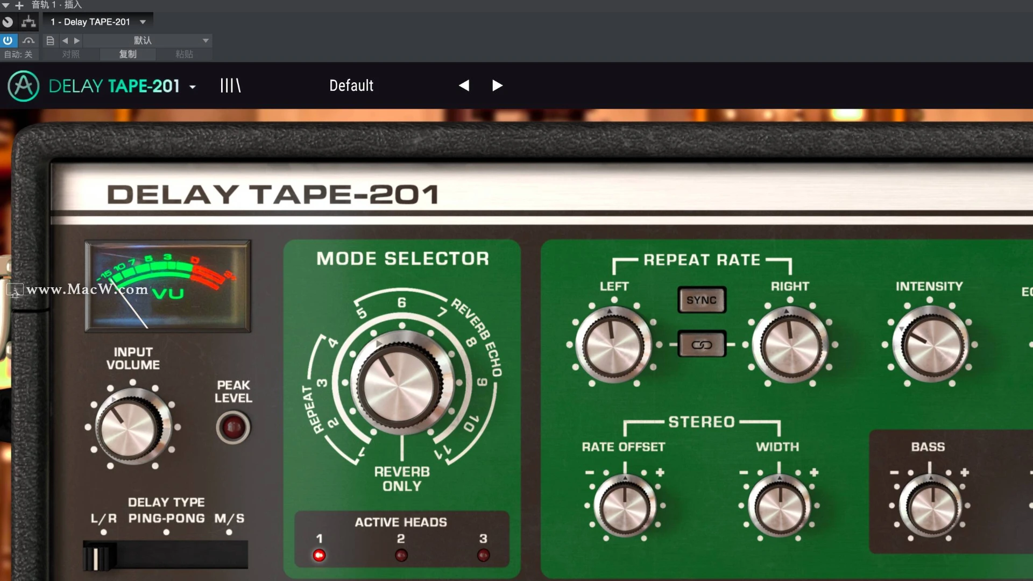
Task: Click the Arturia logo icon
Action: (x=23, y=86)
